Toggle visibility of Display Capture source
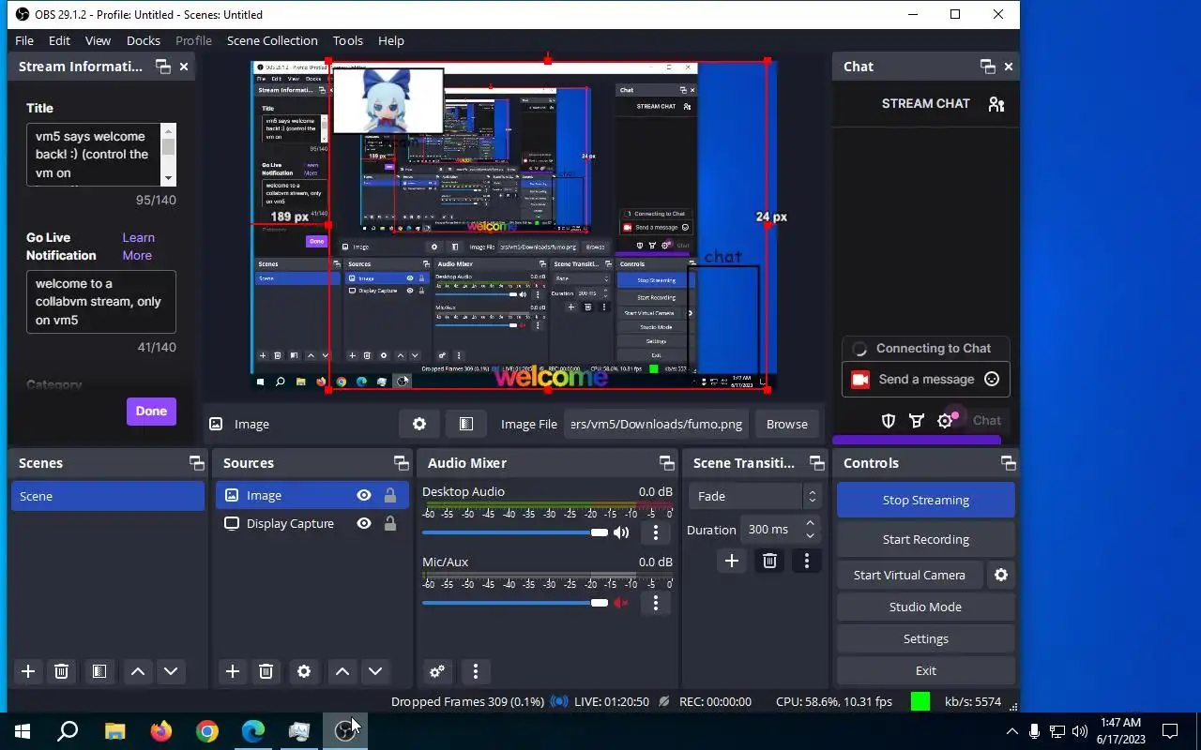This screenshot has width=1201, height=750. [x=364, y=523]
